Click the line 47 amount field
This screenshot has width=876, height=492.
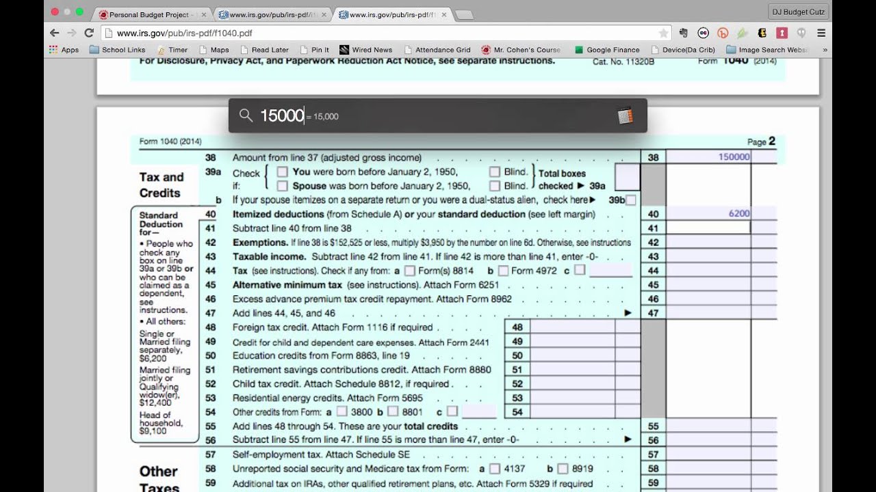tap(708, 313)
